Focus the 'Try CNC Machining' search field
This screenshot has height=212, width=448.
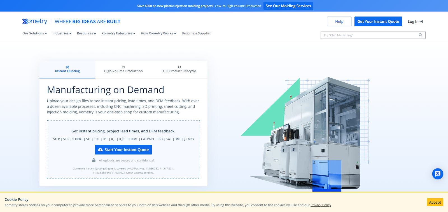(x=373, y=35)
